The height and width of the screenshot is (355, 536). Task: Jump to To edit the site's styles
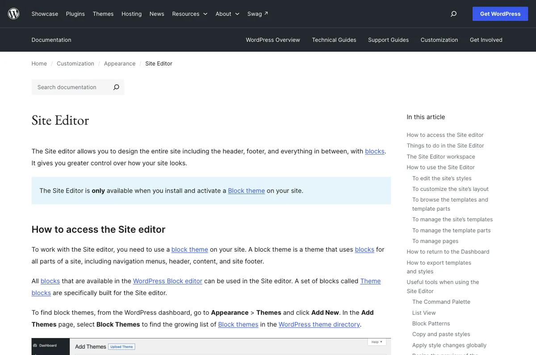(442, 178)
